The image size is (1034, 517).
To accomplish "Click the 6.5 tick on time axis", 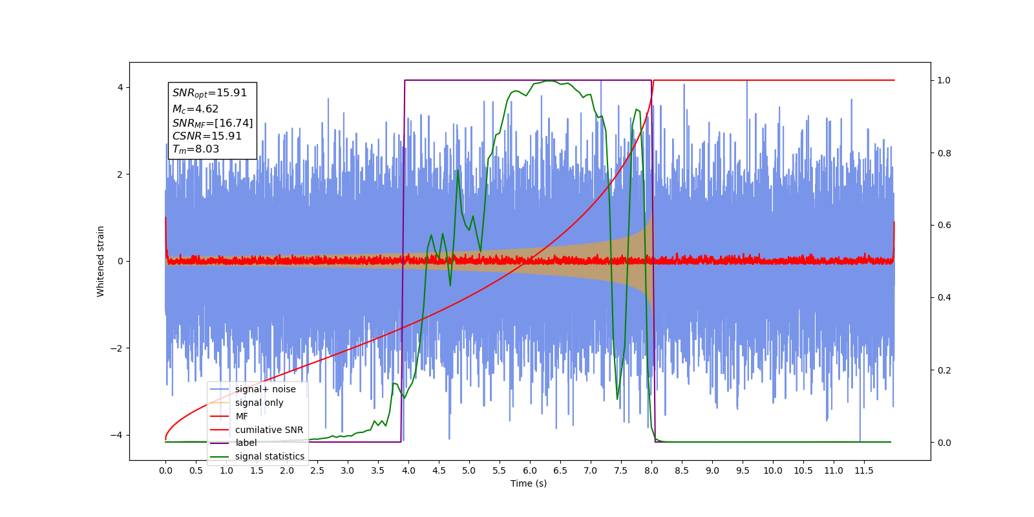I will 560,470.
